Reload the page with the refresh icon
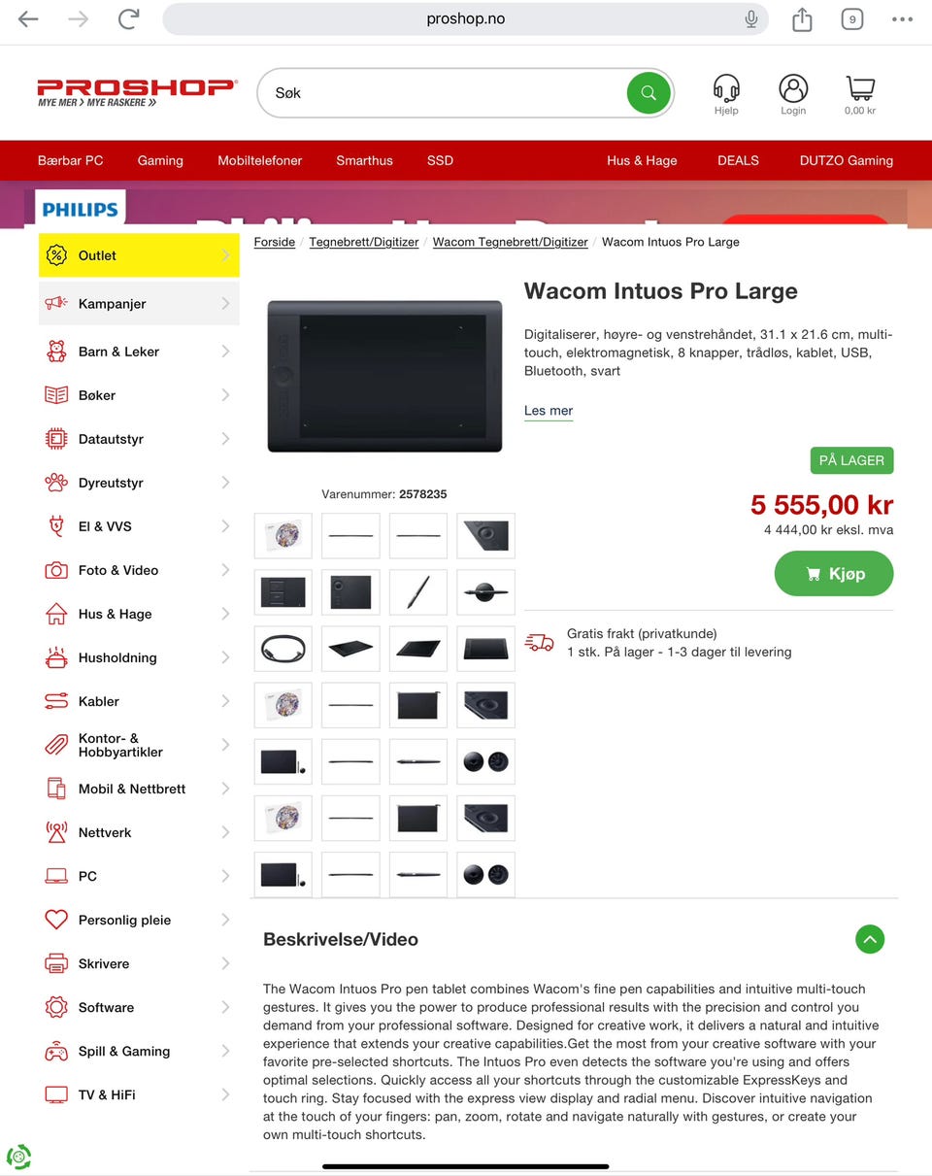This screenshot has width=932, height=1176. pyautogui.click(x=128, y=18)
